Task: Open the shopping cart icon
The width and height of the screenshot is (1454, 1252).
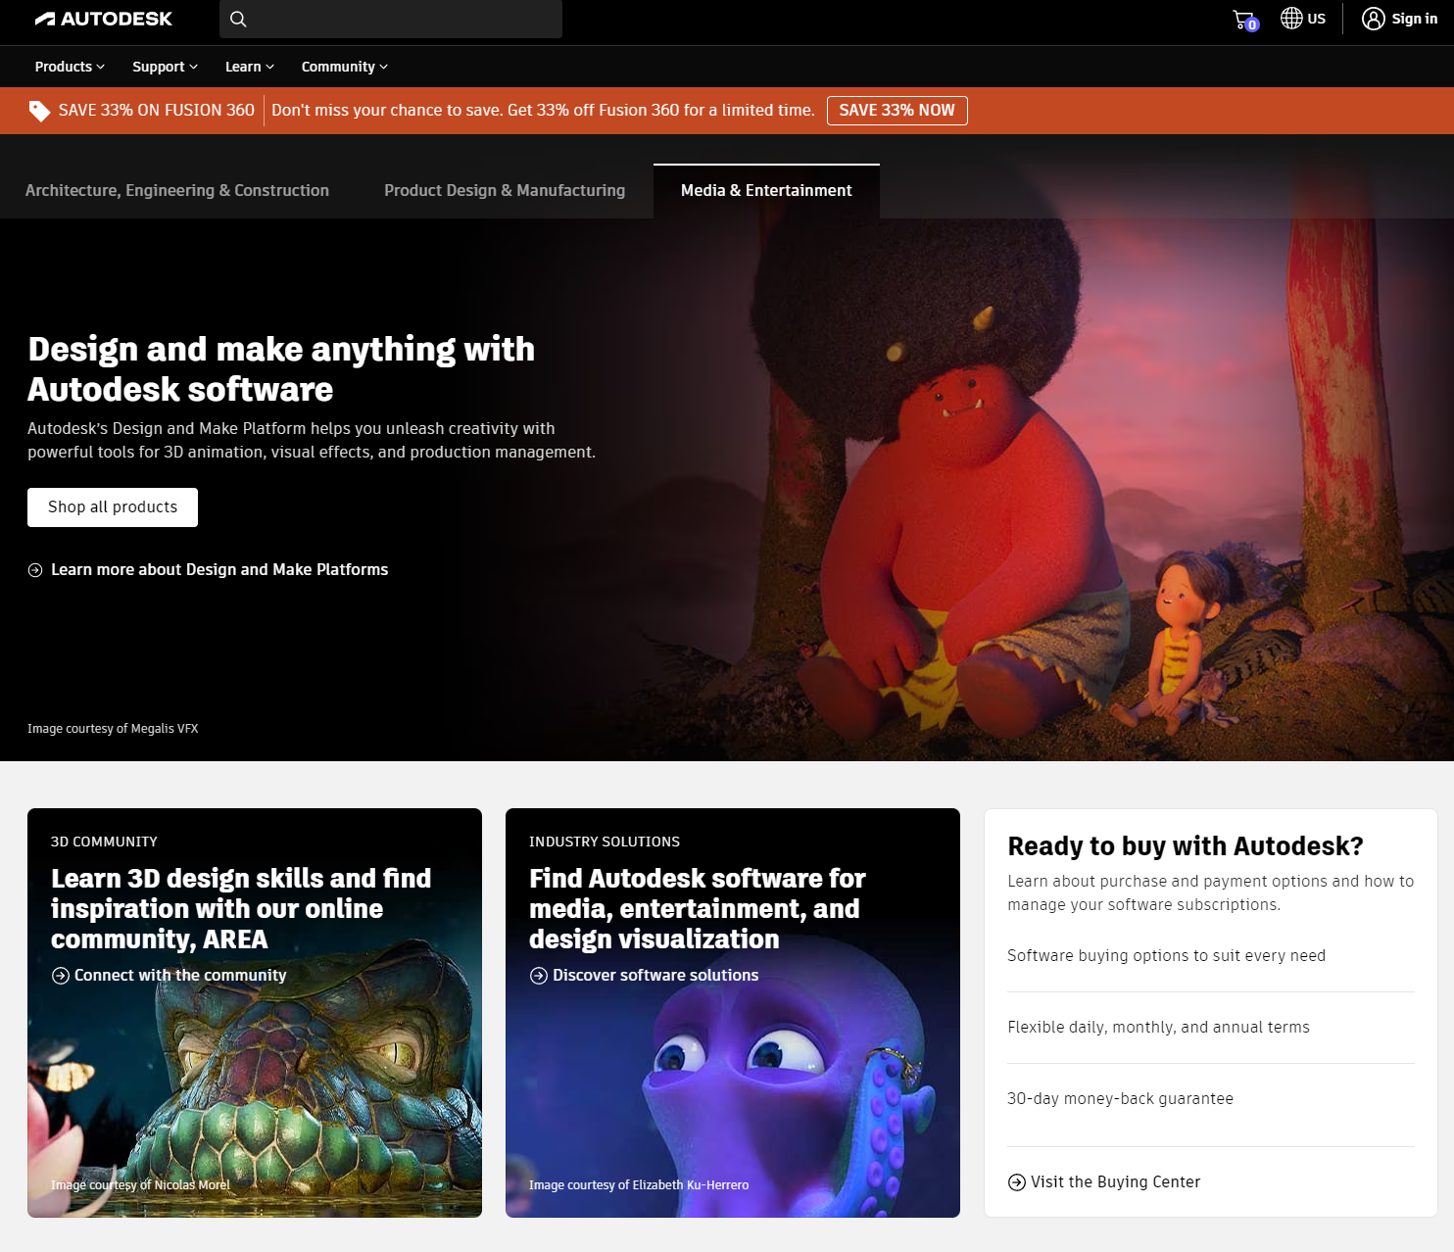Action: click(1245, 20)
